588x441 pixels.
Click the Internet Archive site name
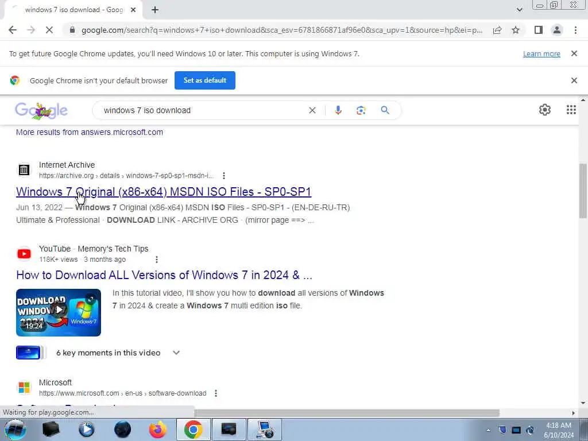coord(67,165)
